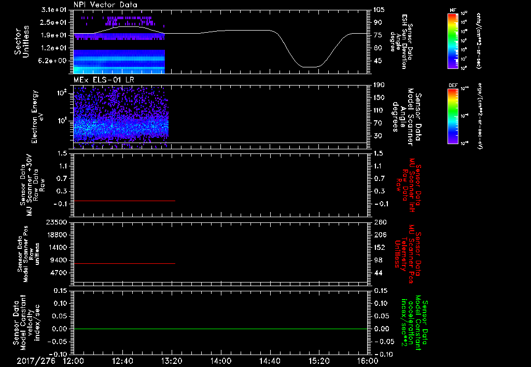This screenshot has height=367, width=531.
Task: Click the "cnts/(cm**2-sr-sec)" units label
Action: tap(478, 41)
